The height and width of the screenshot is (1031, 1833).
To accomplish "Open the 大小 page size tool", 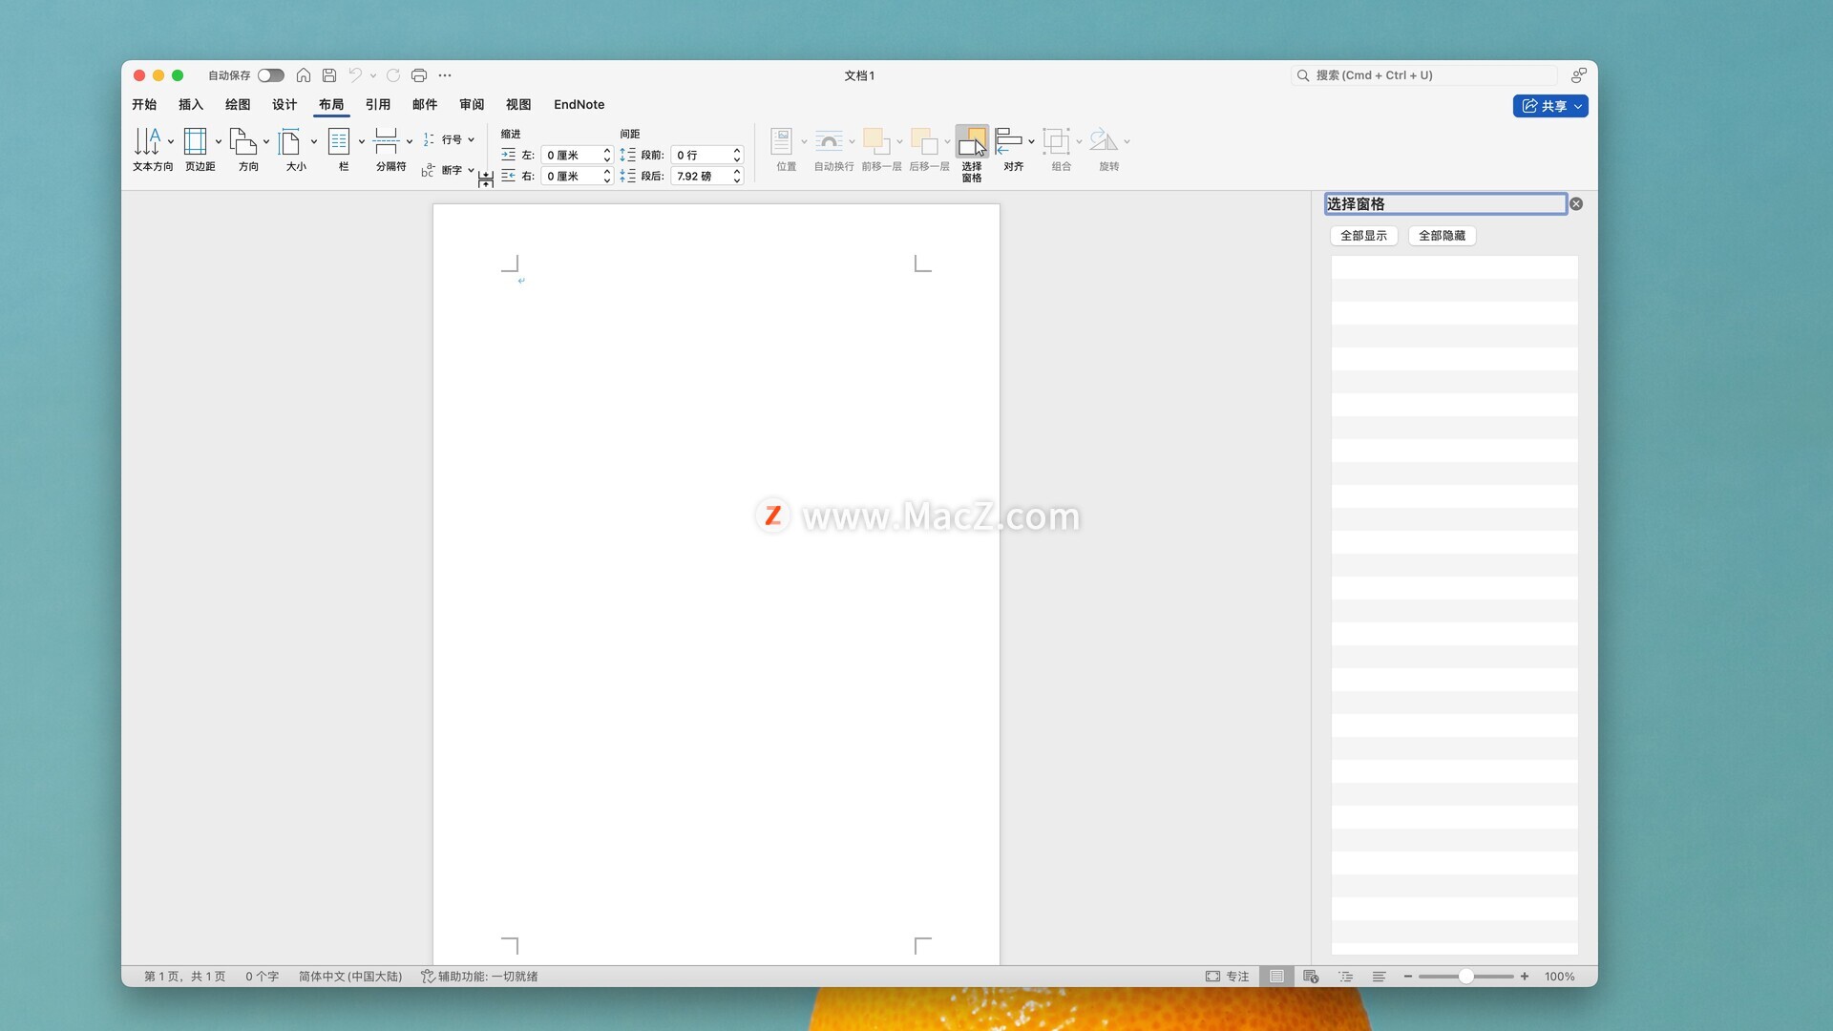I will [296, 149].
